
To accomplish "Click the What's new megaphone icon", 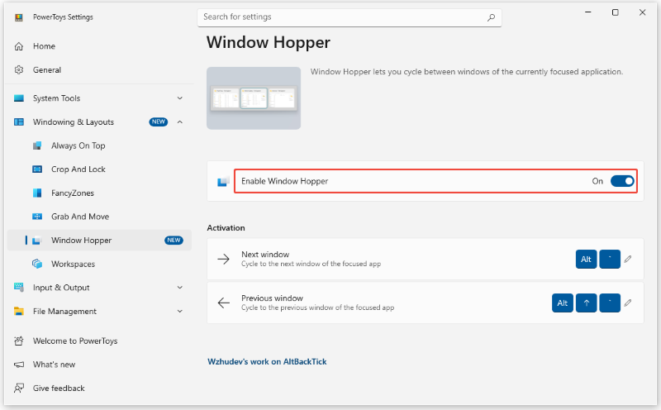I will (18, 365).
